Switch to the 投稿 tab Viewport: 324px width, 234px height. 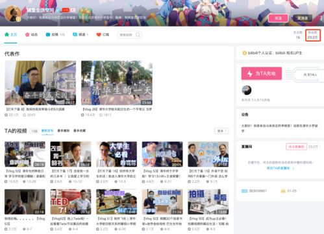point(55,34)
